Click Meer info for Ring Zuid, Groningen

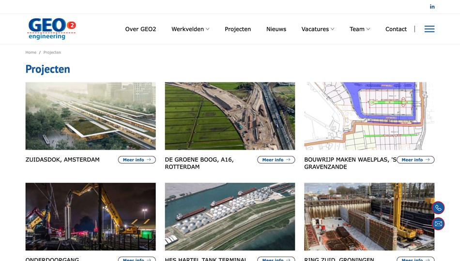(x=415, y=259)
